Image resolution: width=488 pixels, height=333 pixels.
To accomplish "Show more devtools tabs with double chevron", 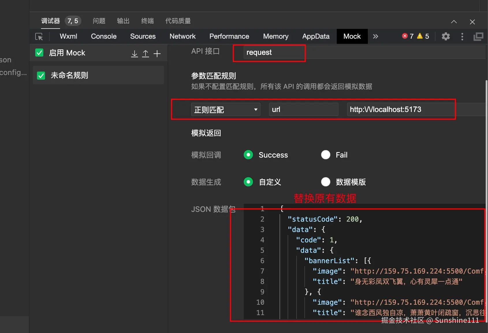I will click(x=375, y=36).
